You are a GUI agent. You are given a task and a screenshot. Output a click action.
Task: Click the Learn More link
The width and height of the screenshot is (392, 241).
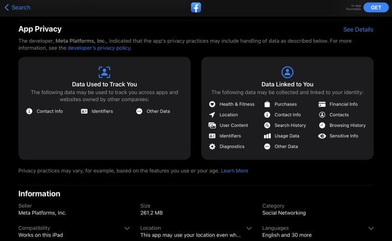point(235,171)
